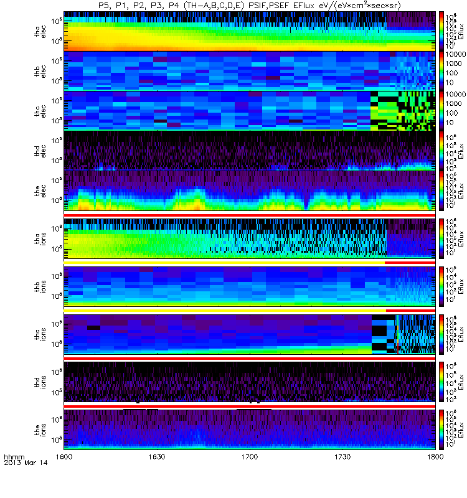Image resolution: width=467 pixels, height=498 pixels.
Task: Click the the elec spectrogram panel
Action: pyautogui.click(x=250, y=191)
